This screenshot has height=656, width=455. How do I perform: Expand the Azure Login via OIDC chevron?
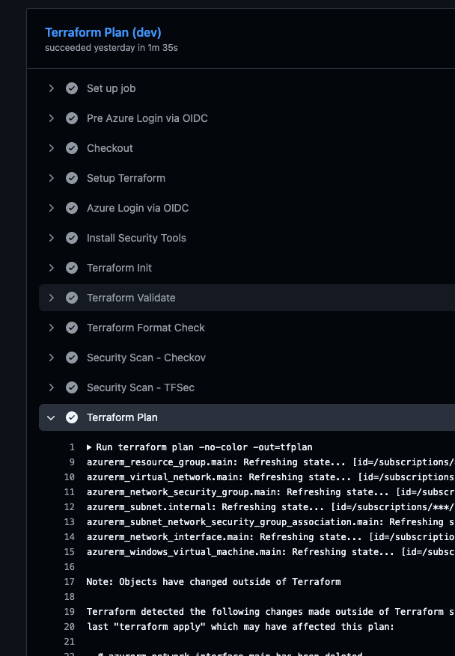point(52,208)
